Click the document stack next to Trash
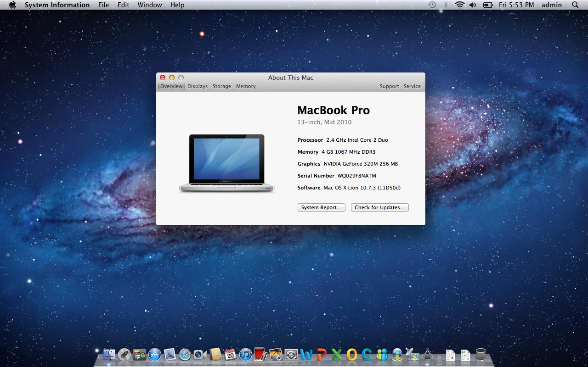The width and height of the screenshot is (588, 367). click(x=465, y=355)
